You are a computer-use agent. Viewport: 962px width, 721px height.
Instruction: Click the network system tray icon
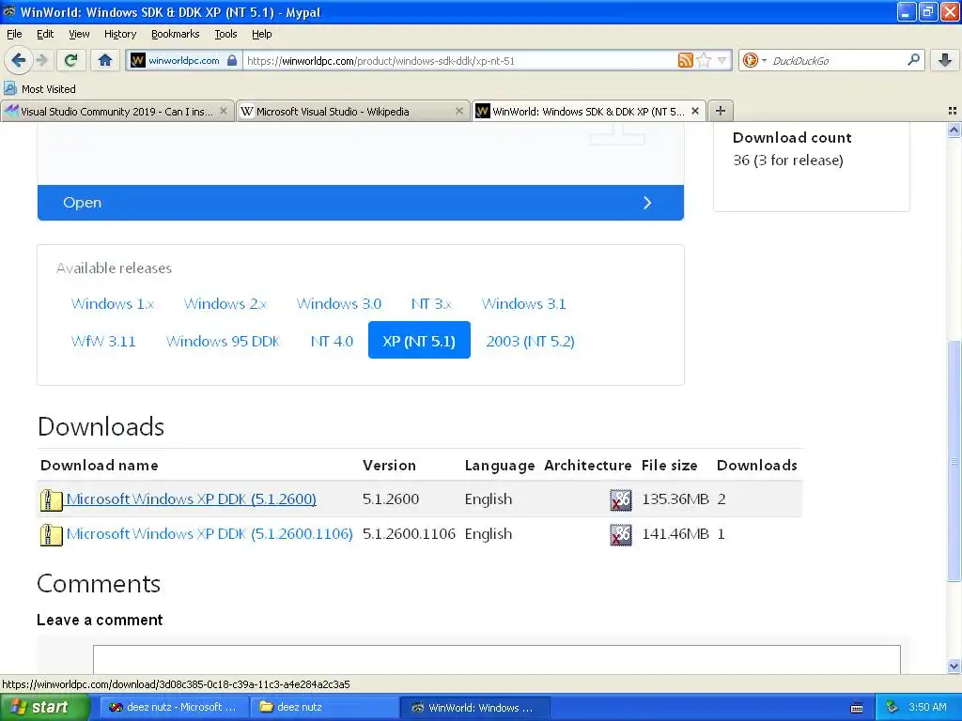pyautogui.click(x=892, y=708)
